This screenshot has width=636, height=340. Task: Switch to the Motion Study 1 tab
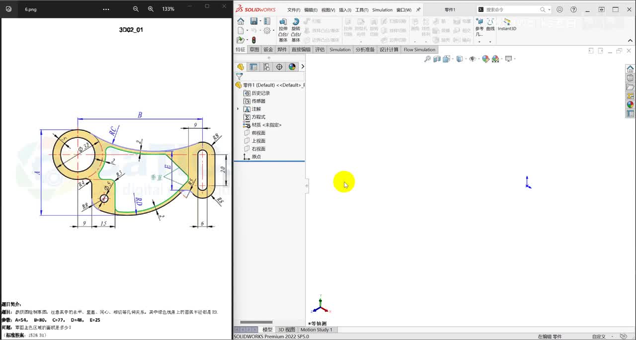pyautogui.click(x=317, y=330)
